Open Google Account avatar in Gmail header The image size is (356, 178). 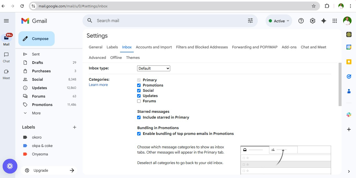click(347, 21)
